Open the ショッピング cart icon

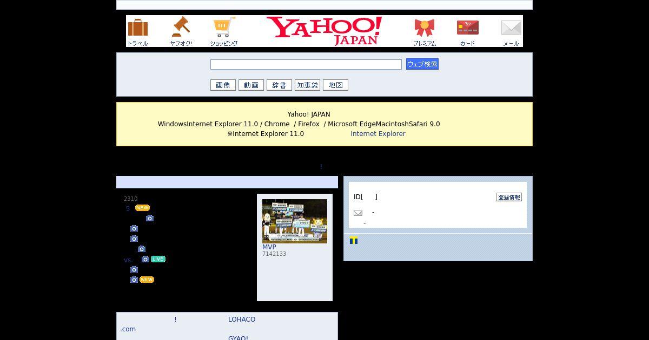click(x=224, y=32)
